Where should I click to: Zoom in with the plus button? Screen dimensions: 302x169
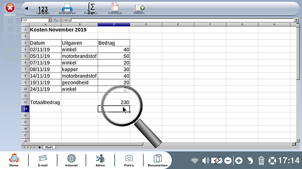pos(239,161)
